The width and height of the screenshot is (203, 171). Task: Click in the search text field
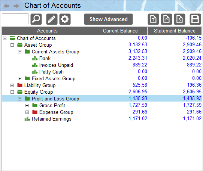pos(15,19)
